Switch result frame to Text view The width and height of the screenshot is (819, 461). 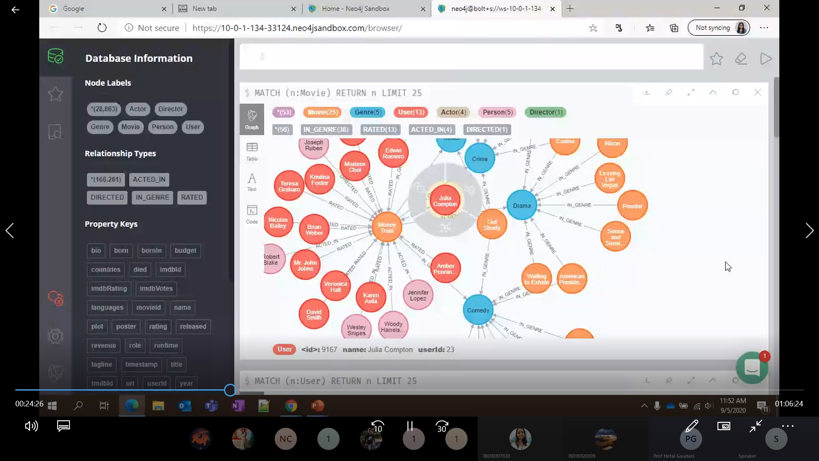pos(252,182)
